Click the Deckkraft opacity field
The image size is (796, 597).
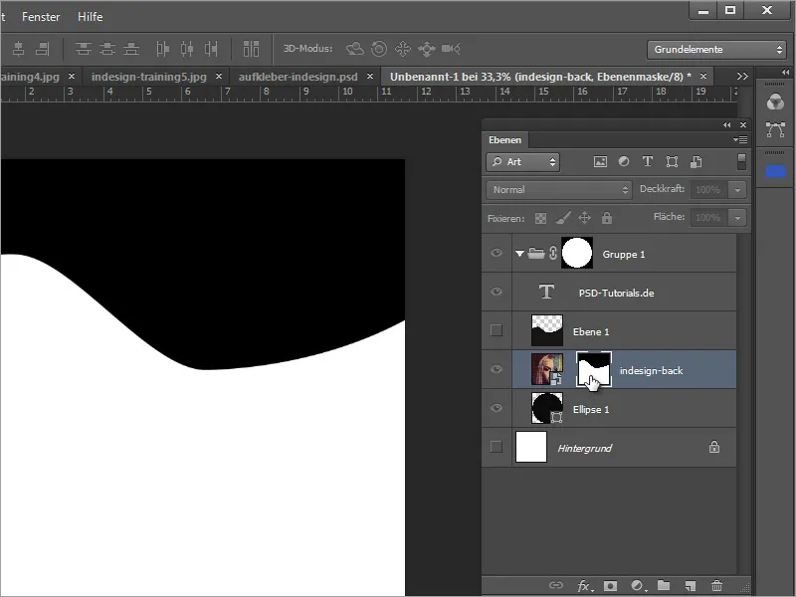pos(708,190)
